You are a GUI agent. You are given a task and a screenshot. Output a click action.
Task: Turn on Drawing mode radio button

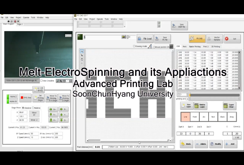(x=134, y=46)
